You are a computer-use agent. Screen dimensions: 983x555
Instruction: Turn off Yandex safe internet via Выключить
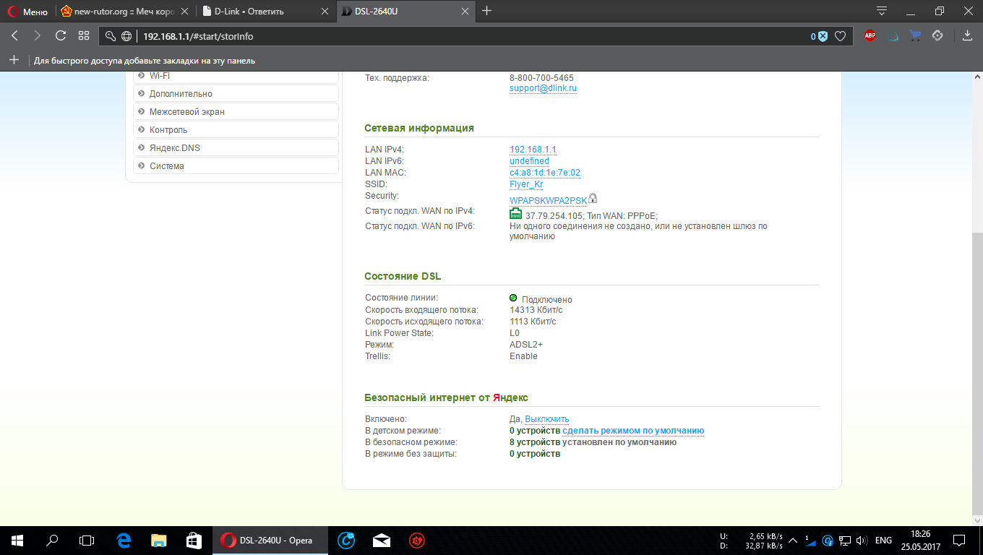coord(546,419)
